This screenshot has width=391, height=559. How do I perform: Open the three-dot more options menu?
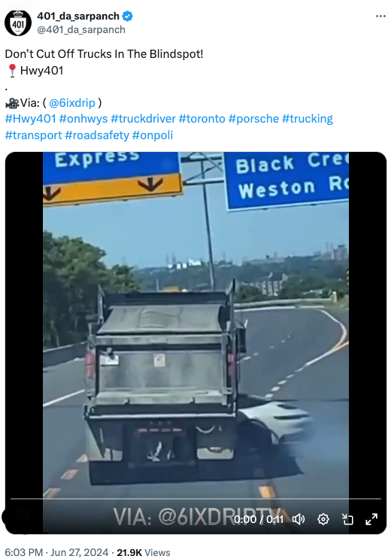pos(380,16)
